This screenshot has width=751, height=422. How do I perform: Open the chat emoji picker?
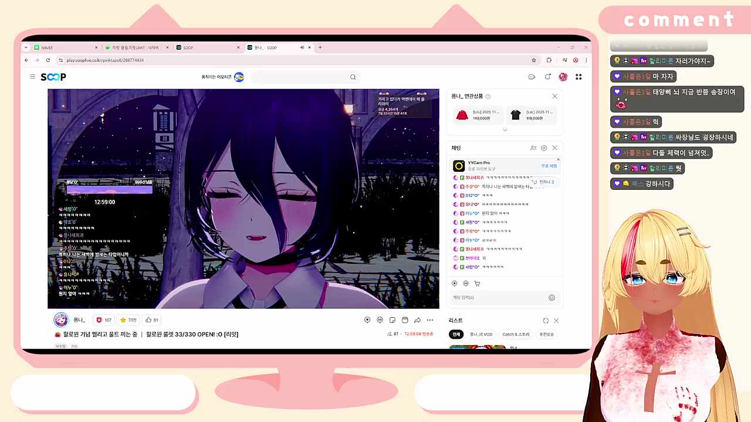click(x=552, y=298)
